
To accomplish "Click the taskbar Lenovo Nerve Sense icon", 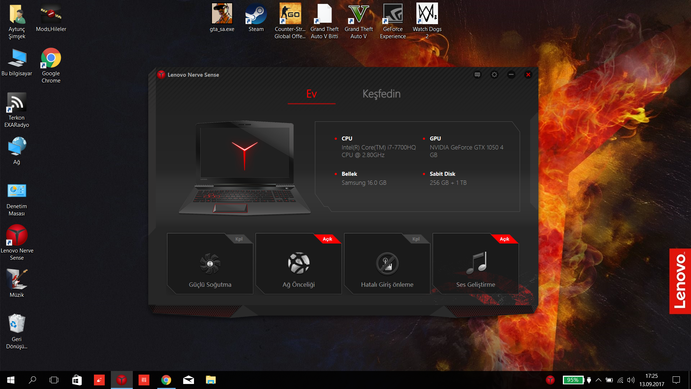I will pyautogui.click(x=120, y=380).
